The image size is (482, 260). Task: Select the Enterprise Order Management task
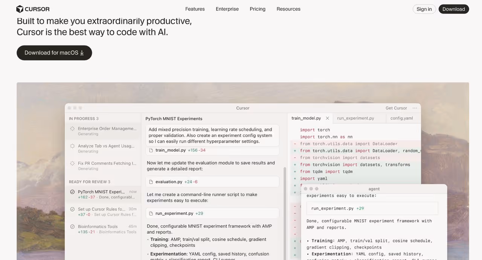[103, 131]
